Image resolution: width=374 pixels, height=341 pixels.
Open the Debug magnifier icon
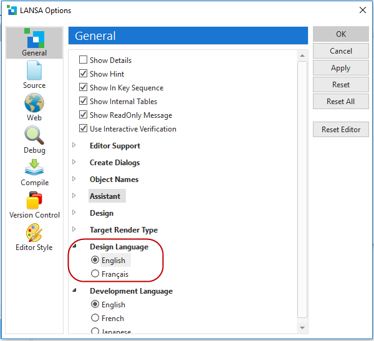tap(34, 135)
